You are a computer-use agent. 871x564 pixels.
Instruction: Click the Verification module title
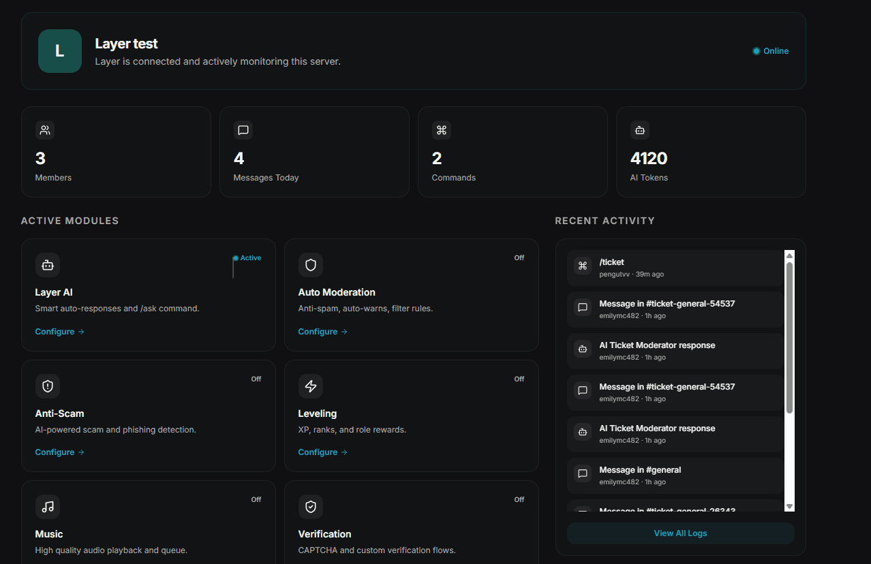pos(324,534)
